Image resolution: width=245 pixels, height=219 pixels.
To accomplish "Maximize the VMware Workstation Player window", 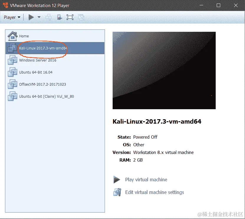I will 218,6.
